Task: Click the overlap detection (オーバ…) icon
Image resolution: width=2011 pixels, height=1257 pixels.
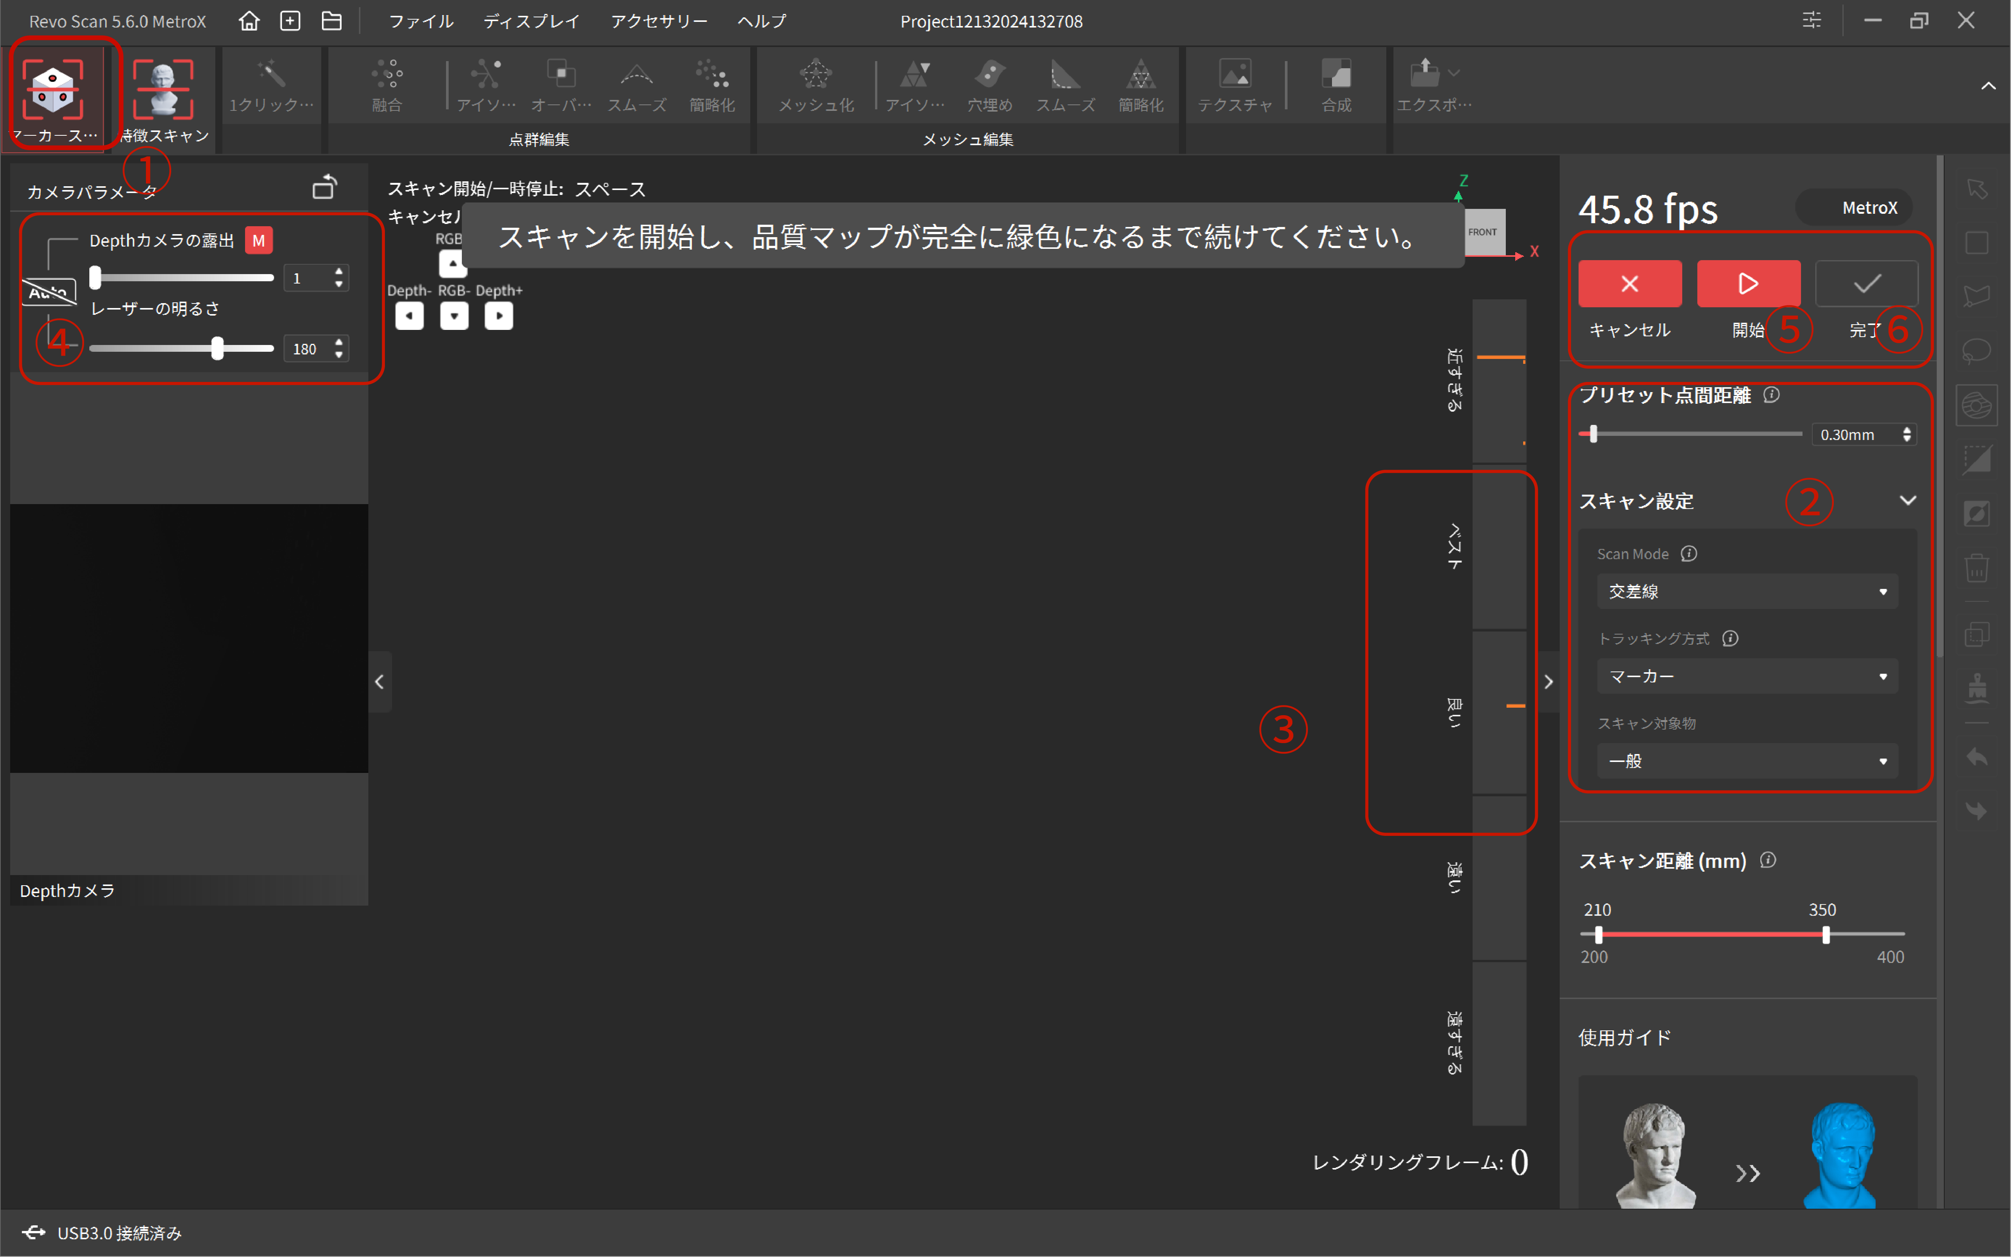Action: 561,74
